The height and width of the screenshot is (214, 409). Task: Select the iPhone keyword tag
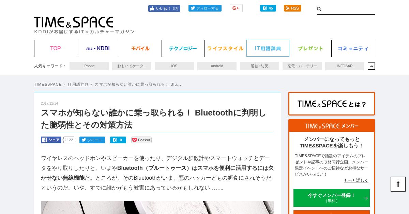click(x=89, y=66)
